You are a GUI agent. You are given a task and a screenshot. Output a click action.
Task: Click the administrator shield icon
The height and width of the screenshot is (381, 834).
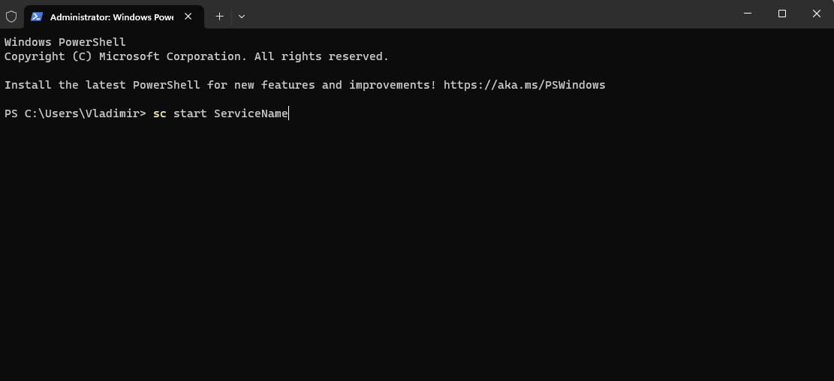11,16
